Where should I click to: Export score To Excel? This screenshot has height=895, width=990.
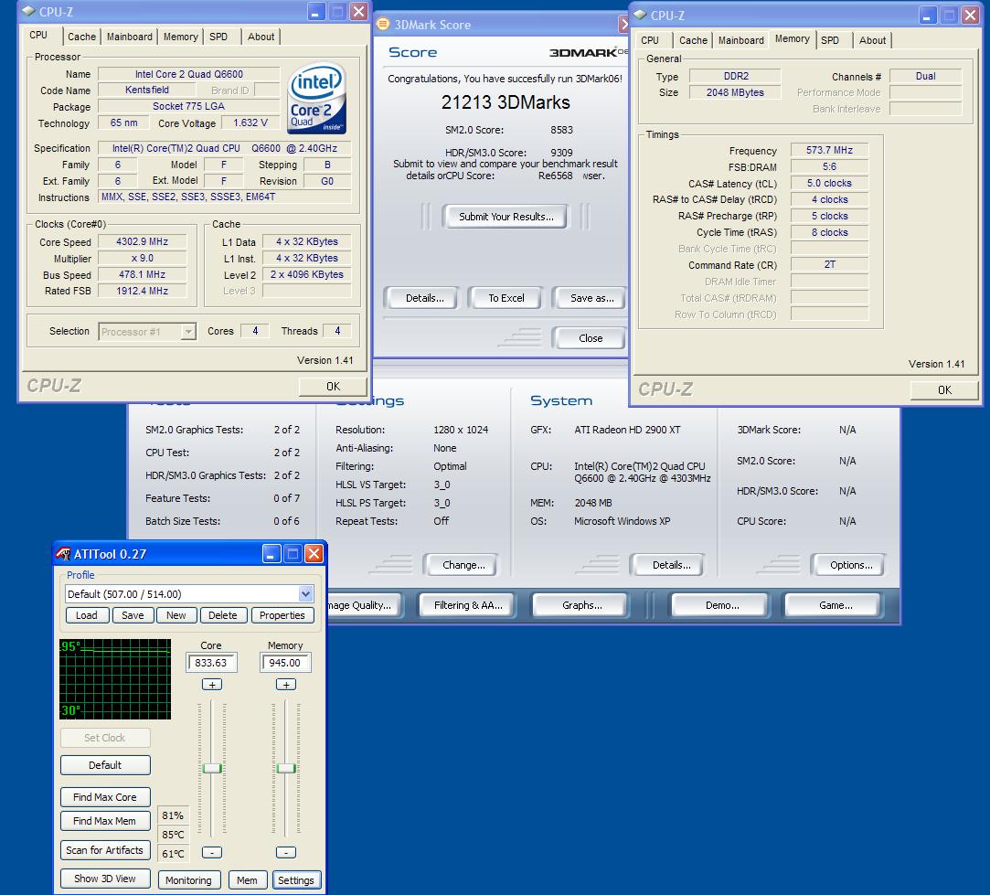[x=506, y=298]
